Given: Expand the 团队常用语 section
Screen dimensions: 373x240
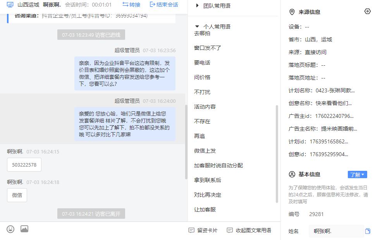Looking at the screenshot, I should [197, 6].
